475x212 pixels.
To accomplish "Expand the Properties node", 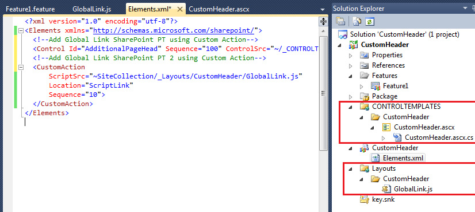I will [x=351, y=56].
